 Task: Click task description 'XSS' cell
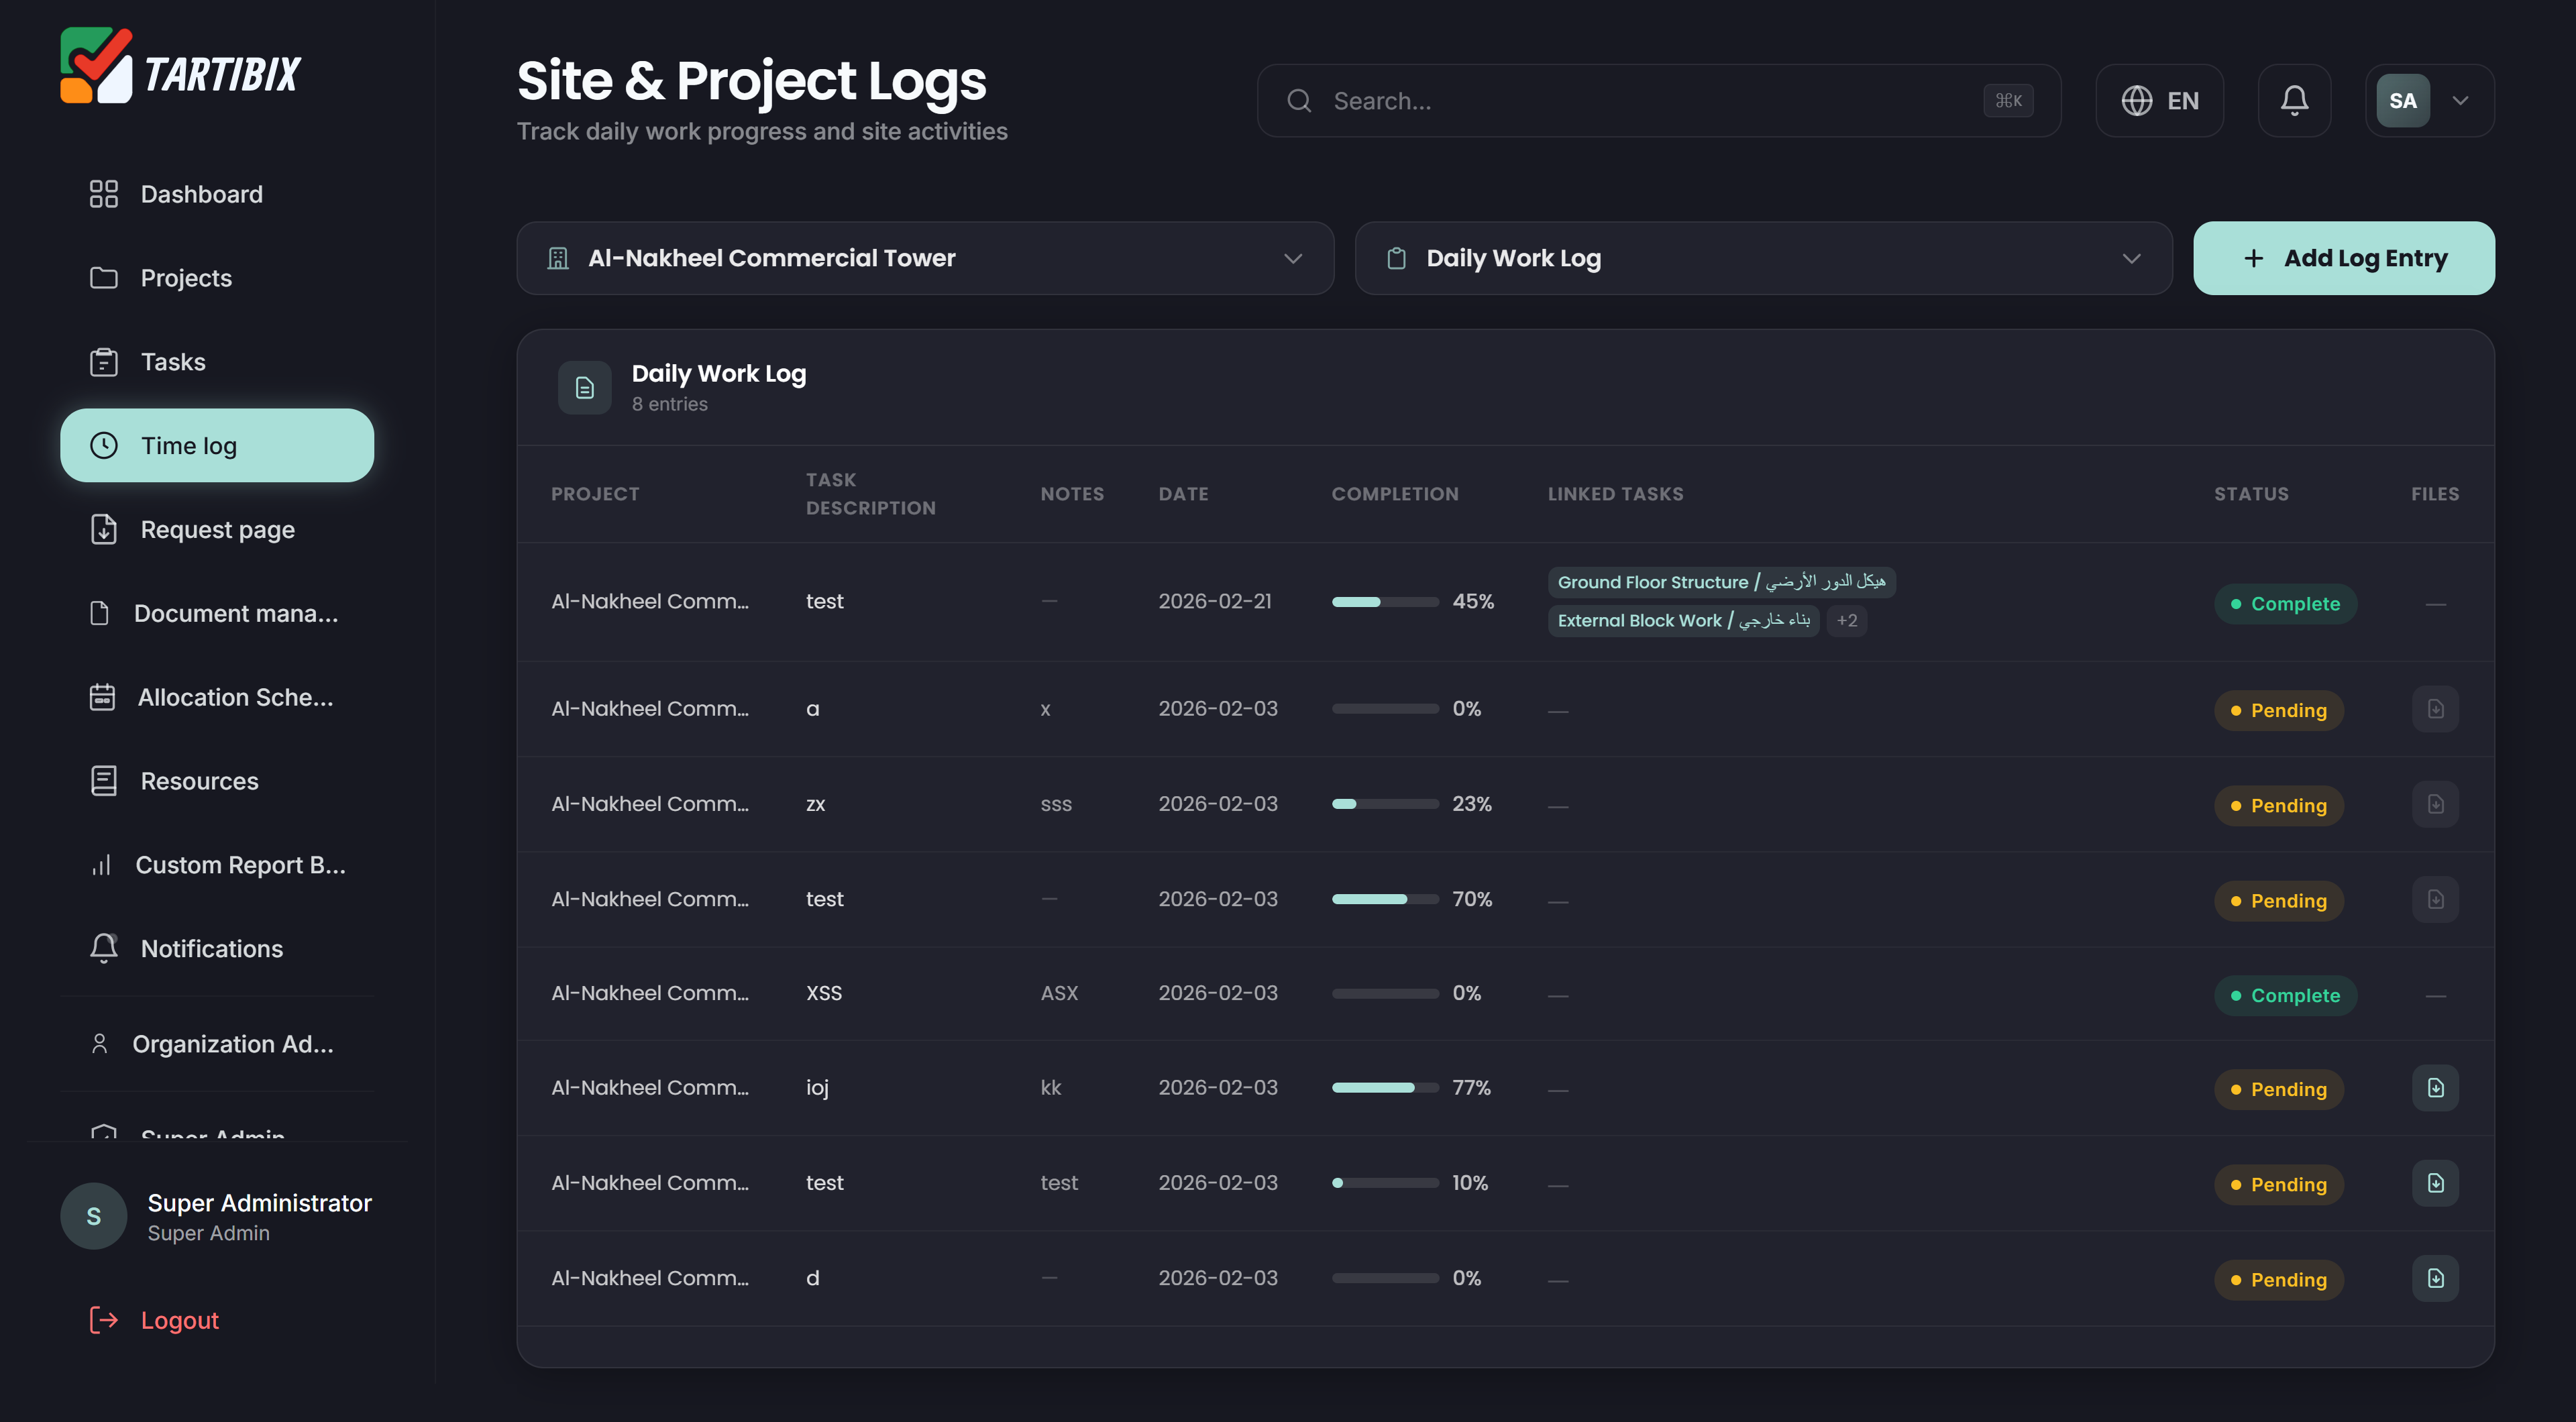click(824, 993)
